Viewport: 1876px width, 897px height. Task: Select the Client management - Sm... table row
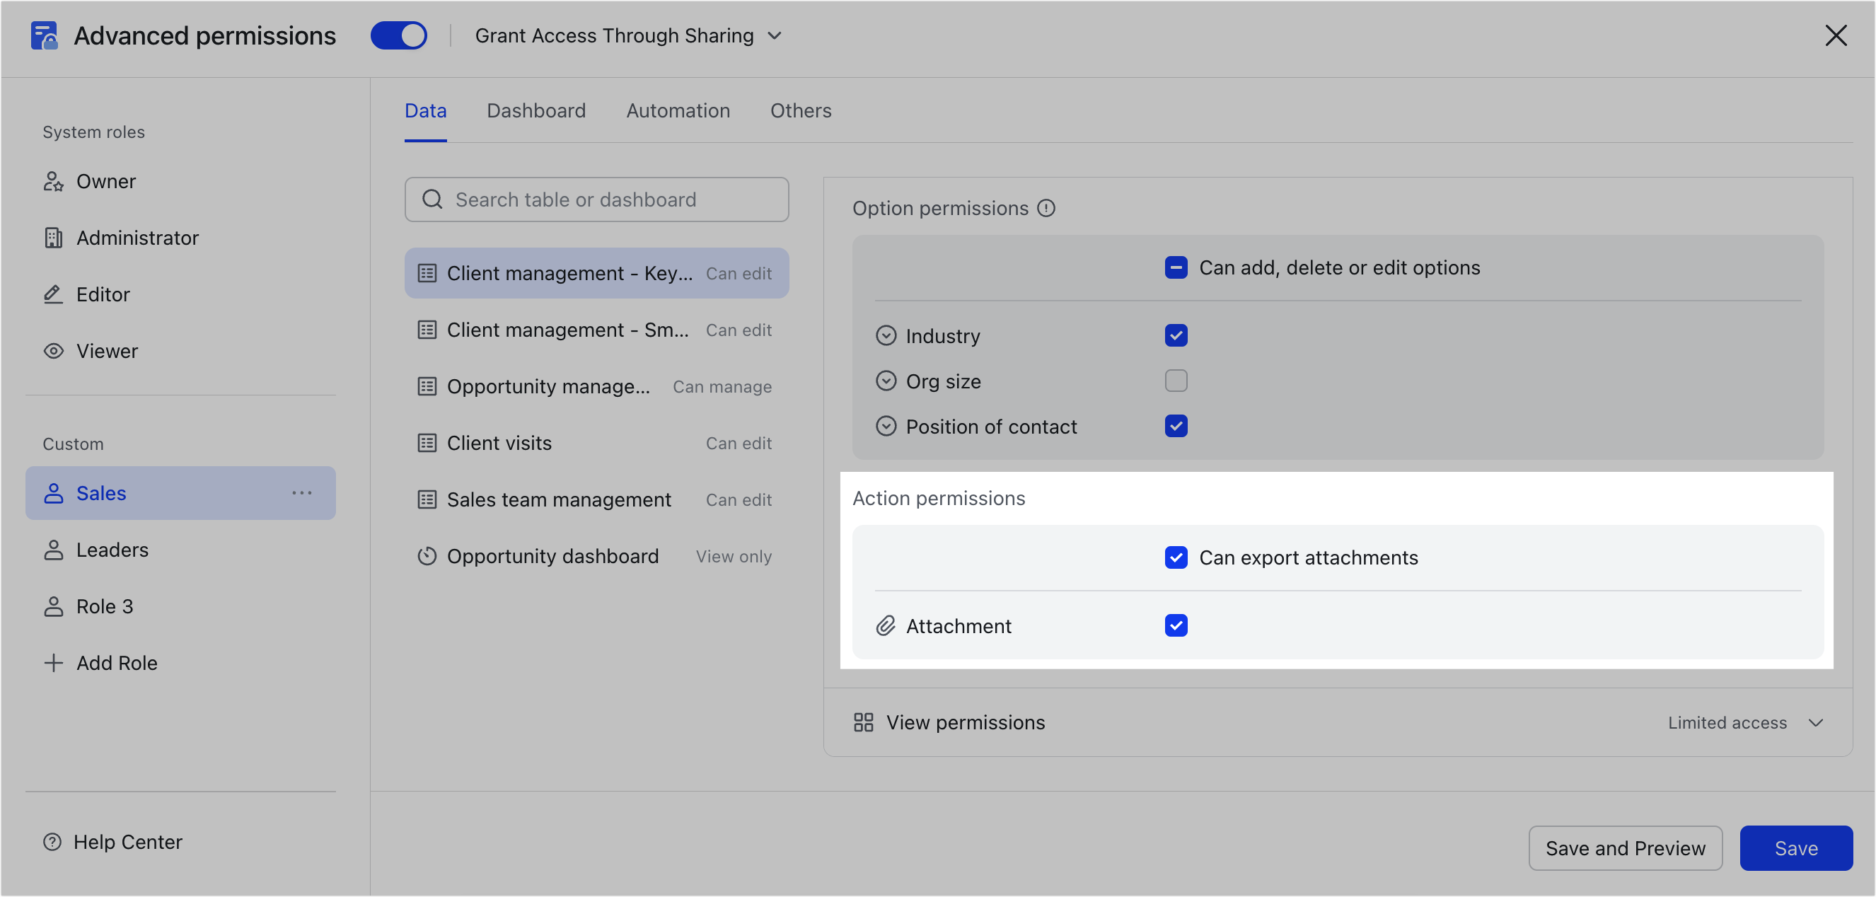coord(596,330)
